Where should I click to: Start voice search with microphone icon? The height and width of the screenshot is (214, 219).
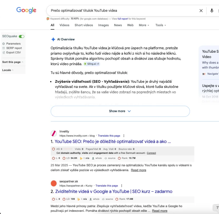pyautogui.click(x=212, y=11)
